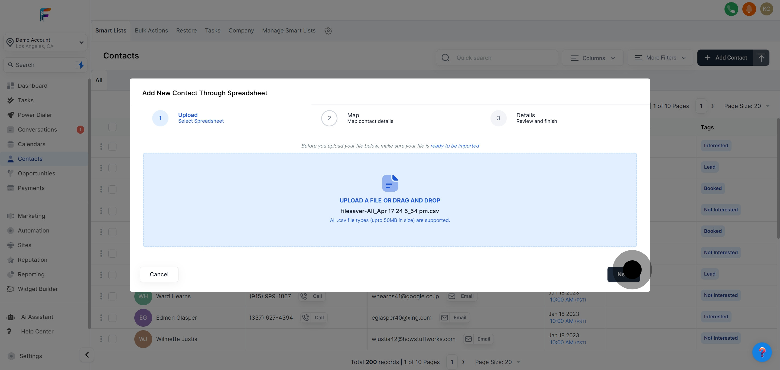Click the lightning bolt quick actions icon

(81, 65)
